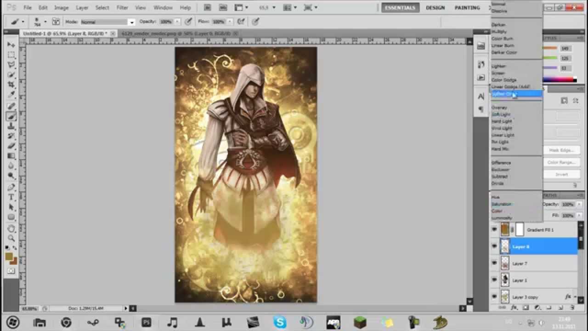The width and height of the screenshot is (588, 331).
Task: Select the Pen tool
Action: pos(11,188)
